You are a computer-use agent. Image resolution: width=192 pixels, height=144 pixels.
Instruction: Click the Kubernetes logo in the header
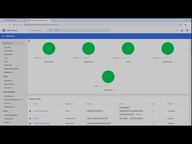[x=10, y=30]
